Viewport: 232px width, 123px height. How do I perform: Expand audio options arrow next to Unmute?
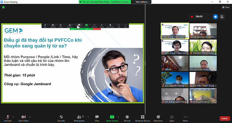pos(13,117)
